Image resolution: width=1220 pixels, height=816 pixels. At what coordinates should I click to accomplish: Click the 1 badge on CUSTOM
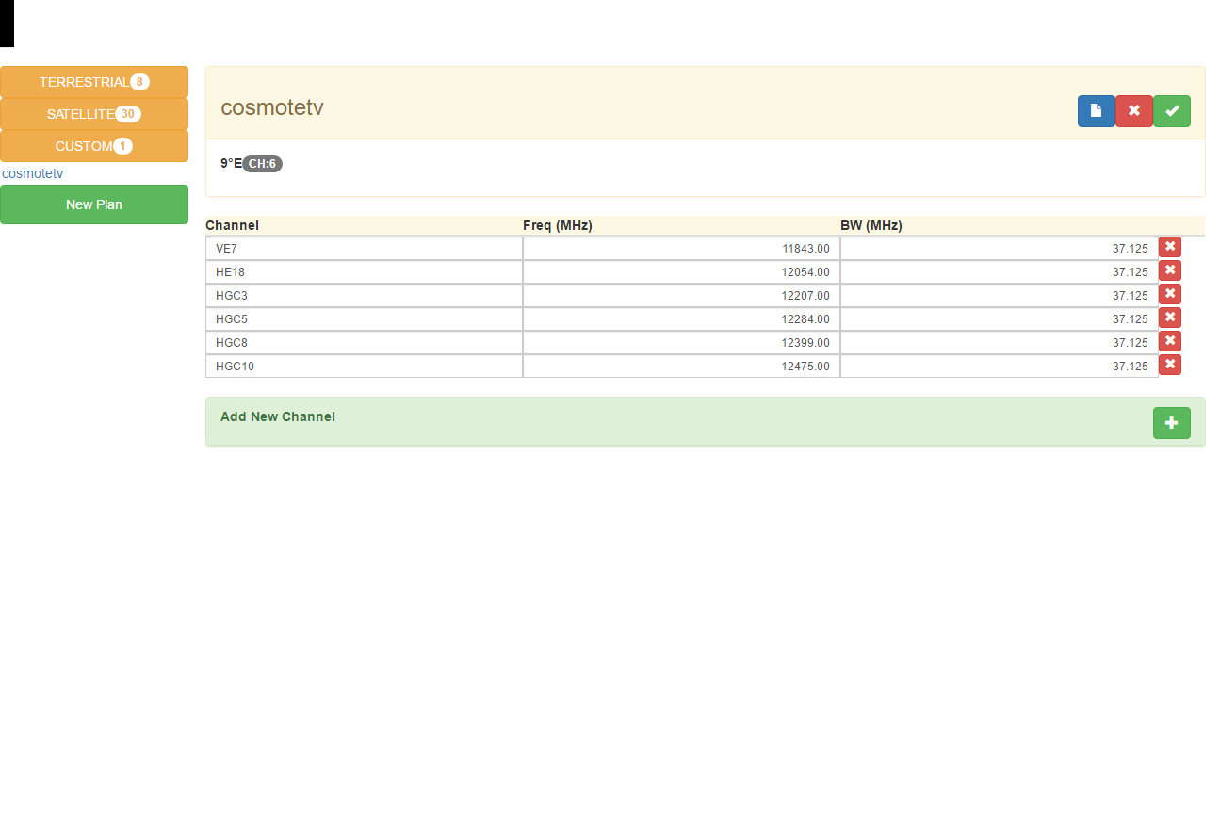122,146
